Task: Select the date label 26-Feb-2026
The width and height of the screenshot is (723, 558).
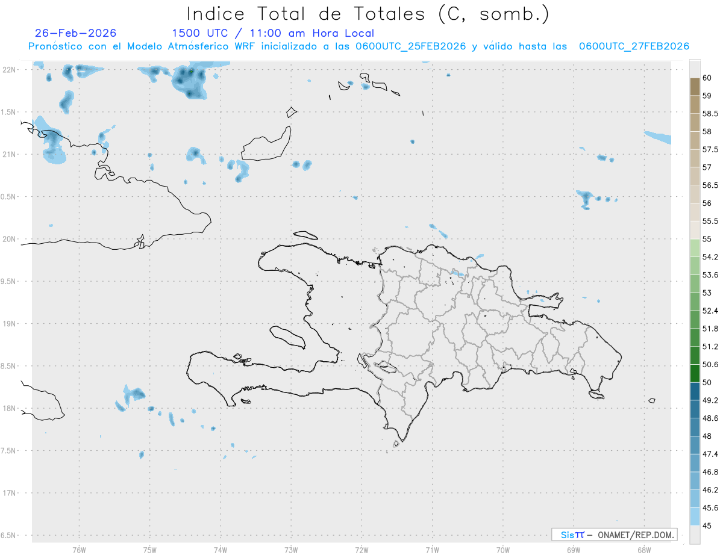Action: coord(76,33)
